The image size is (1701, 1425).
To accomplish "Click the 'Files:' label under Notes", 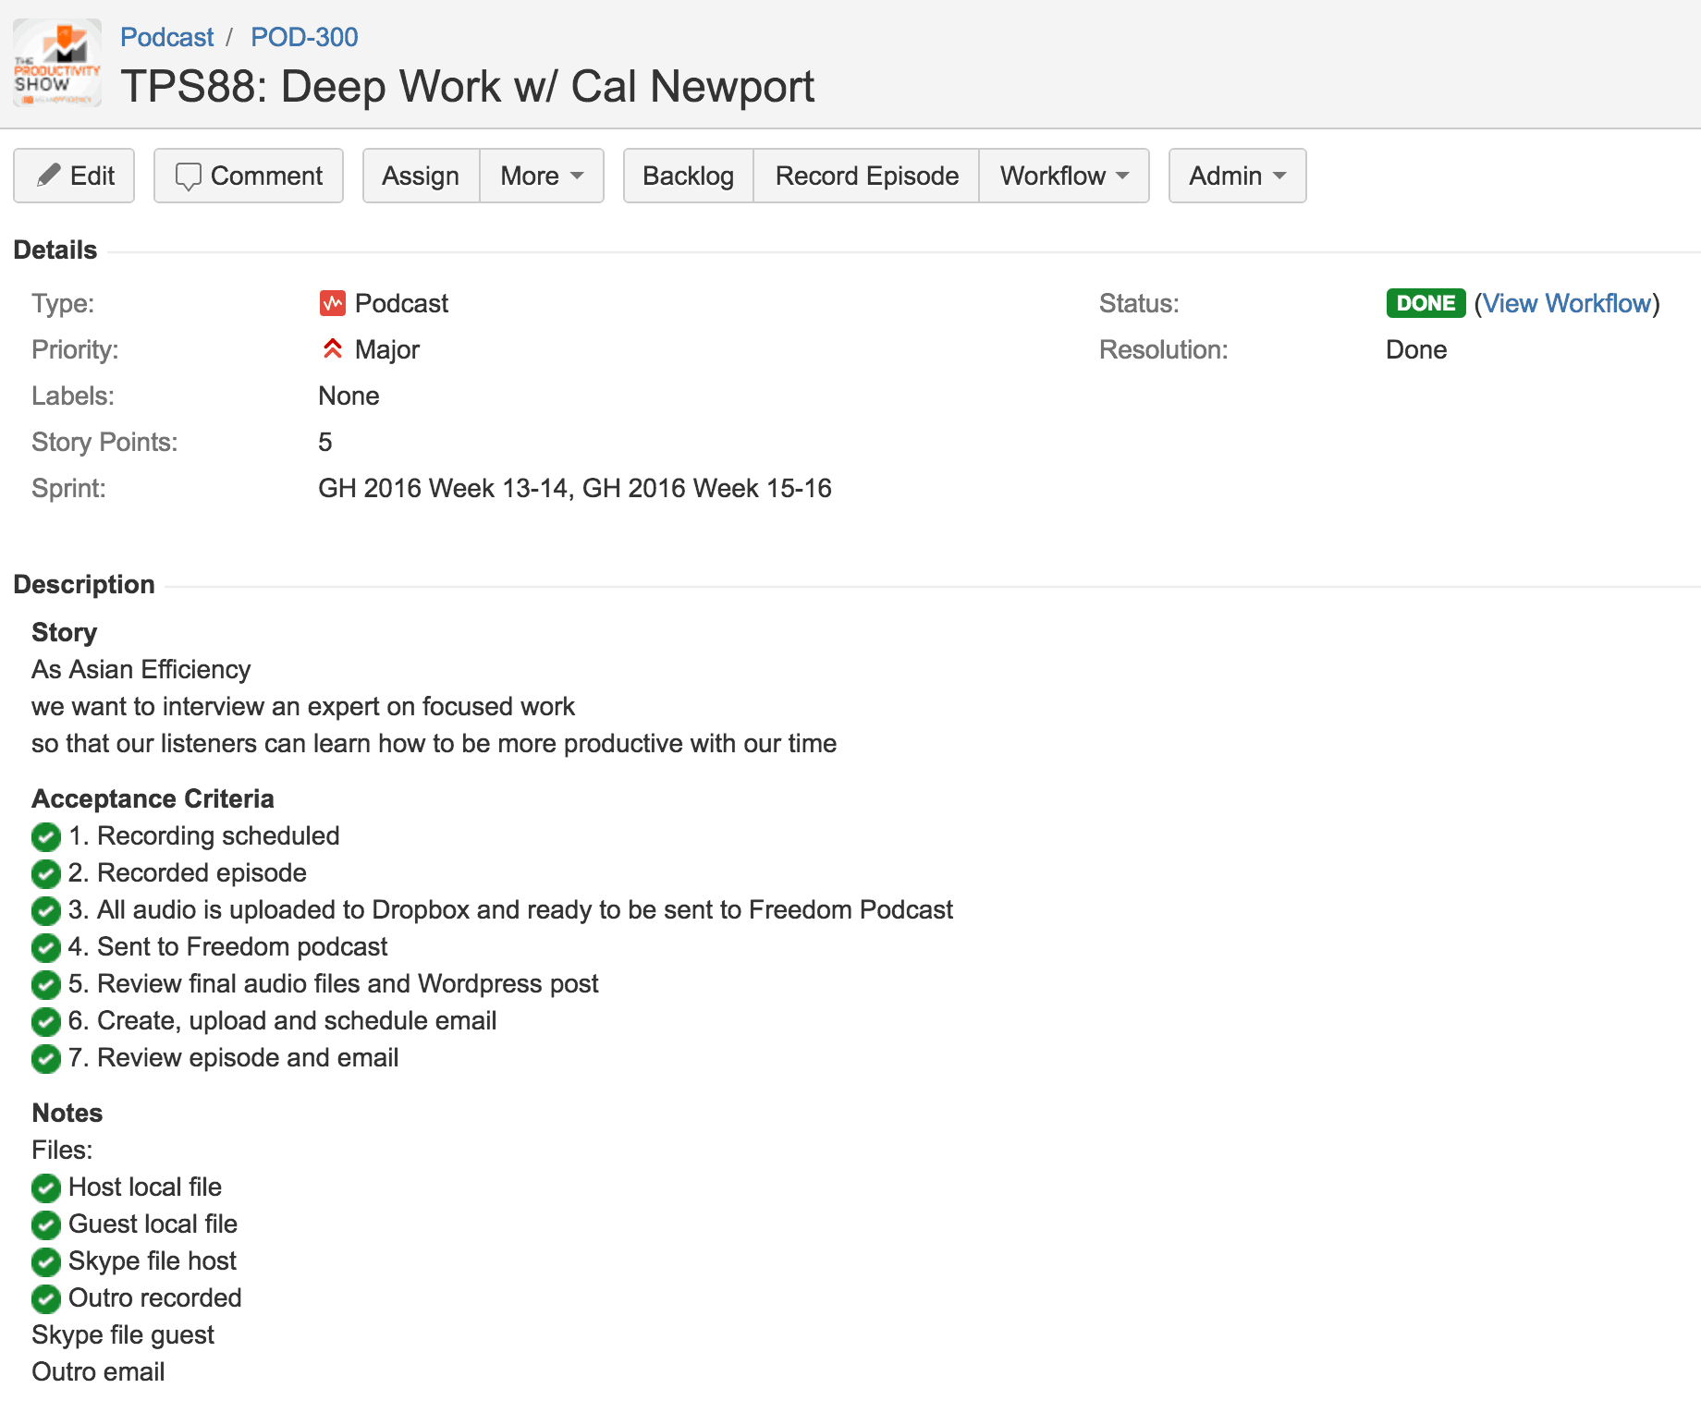I will 62,1150.
